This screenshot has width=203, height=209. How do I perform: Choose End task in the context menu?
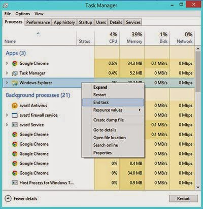click(113, 102)
